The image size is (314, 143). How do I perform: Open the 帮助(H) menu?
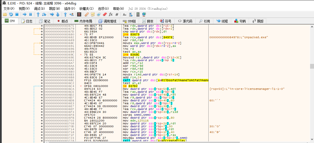(x=118, y=9)
